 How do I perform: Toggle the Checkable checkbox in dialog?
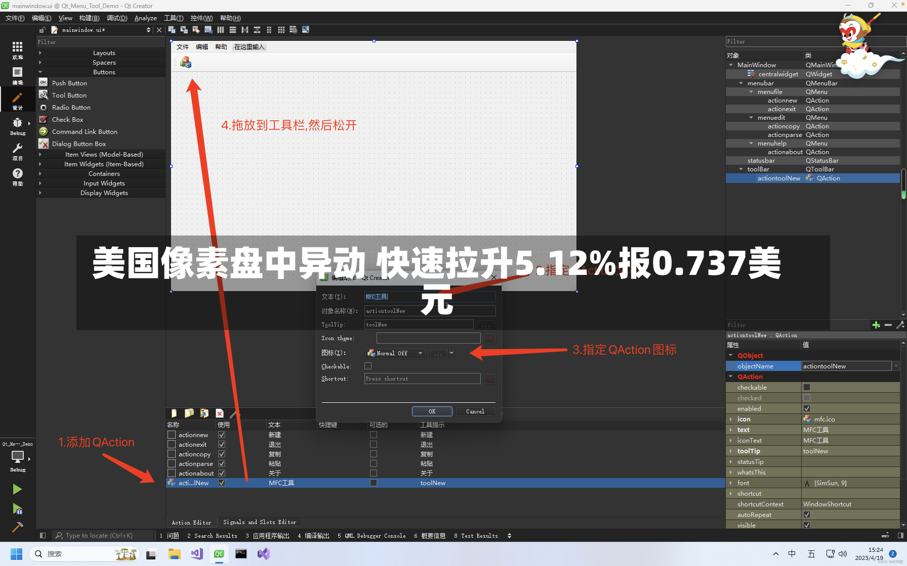[x=368, y=366]
